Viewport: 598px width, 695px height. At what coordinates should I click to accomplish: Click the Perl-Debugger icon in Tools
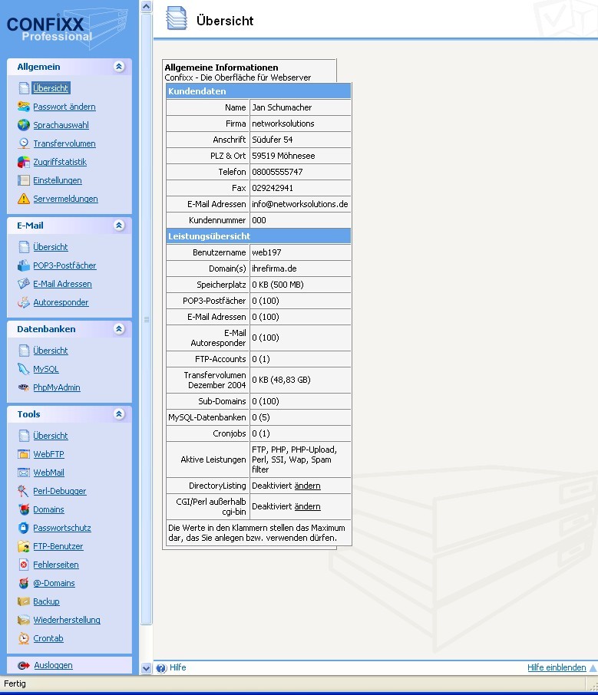[24, 491]
